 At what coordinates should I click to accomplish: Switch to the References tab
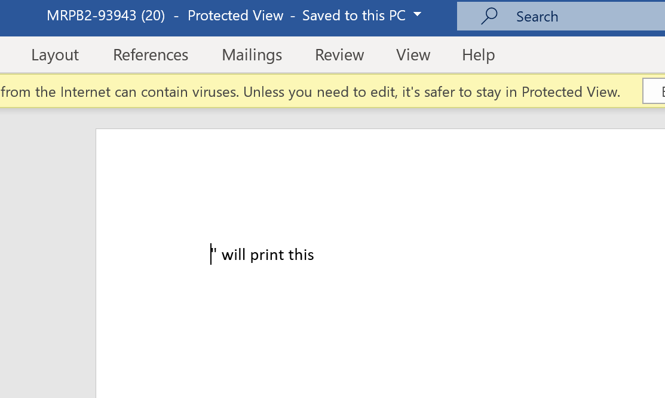(151, 55)
